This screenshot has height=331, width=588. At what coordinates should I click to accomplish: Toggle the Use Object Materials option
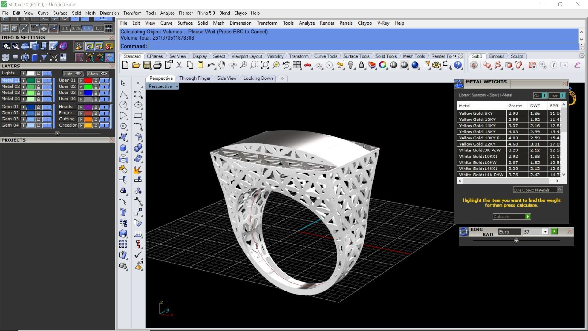click(x=559, y=190)
